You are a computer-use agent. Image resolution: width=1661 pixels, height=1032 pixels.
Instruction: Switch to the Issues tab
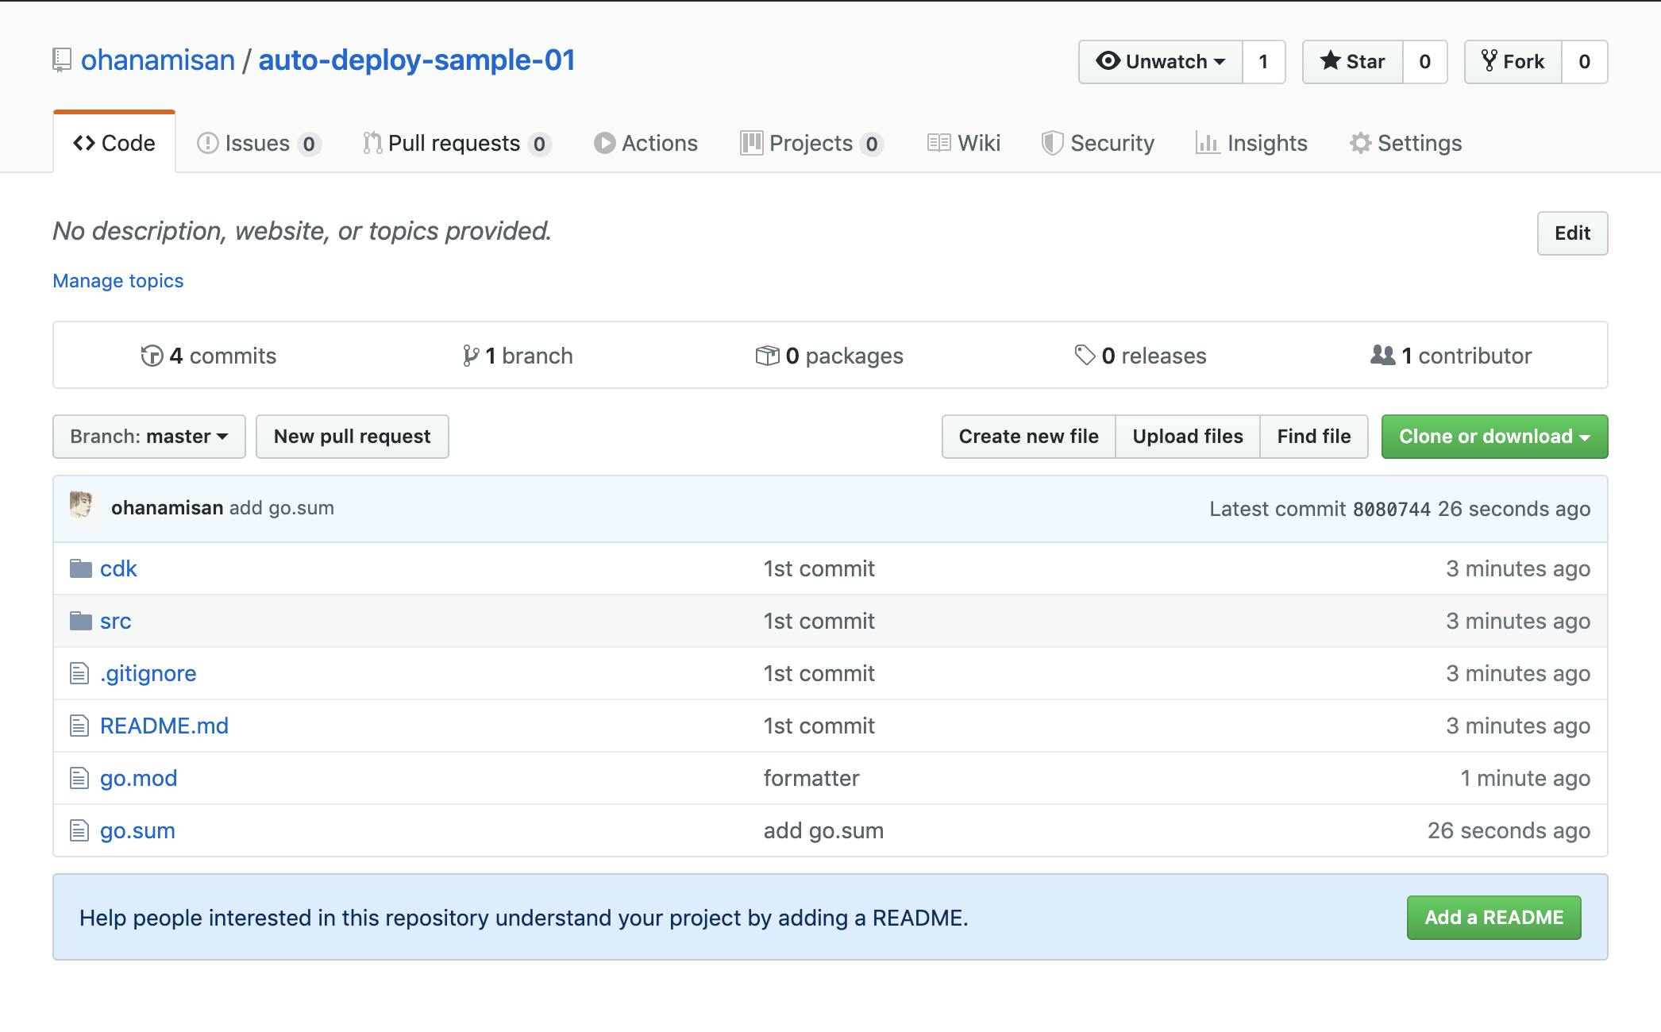[257, 144]
